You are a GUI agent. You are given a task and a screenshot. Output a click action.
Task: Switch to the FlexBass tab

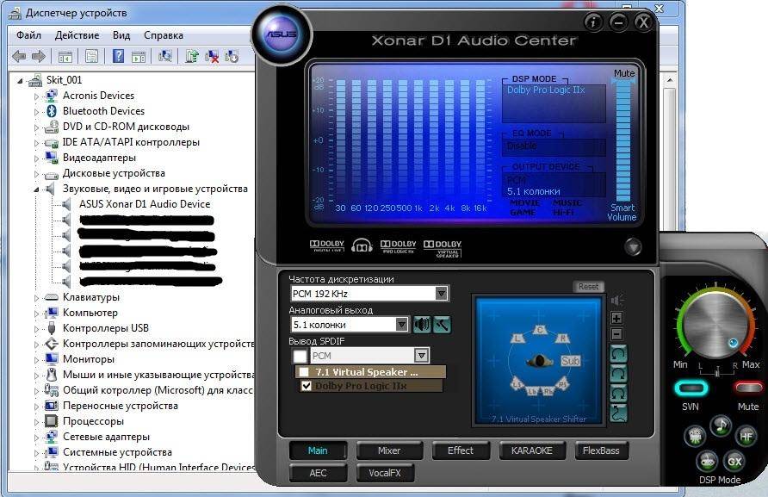click(601, 450)
